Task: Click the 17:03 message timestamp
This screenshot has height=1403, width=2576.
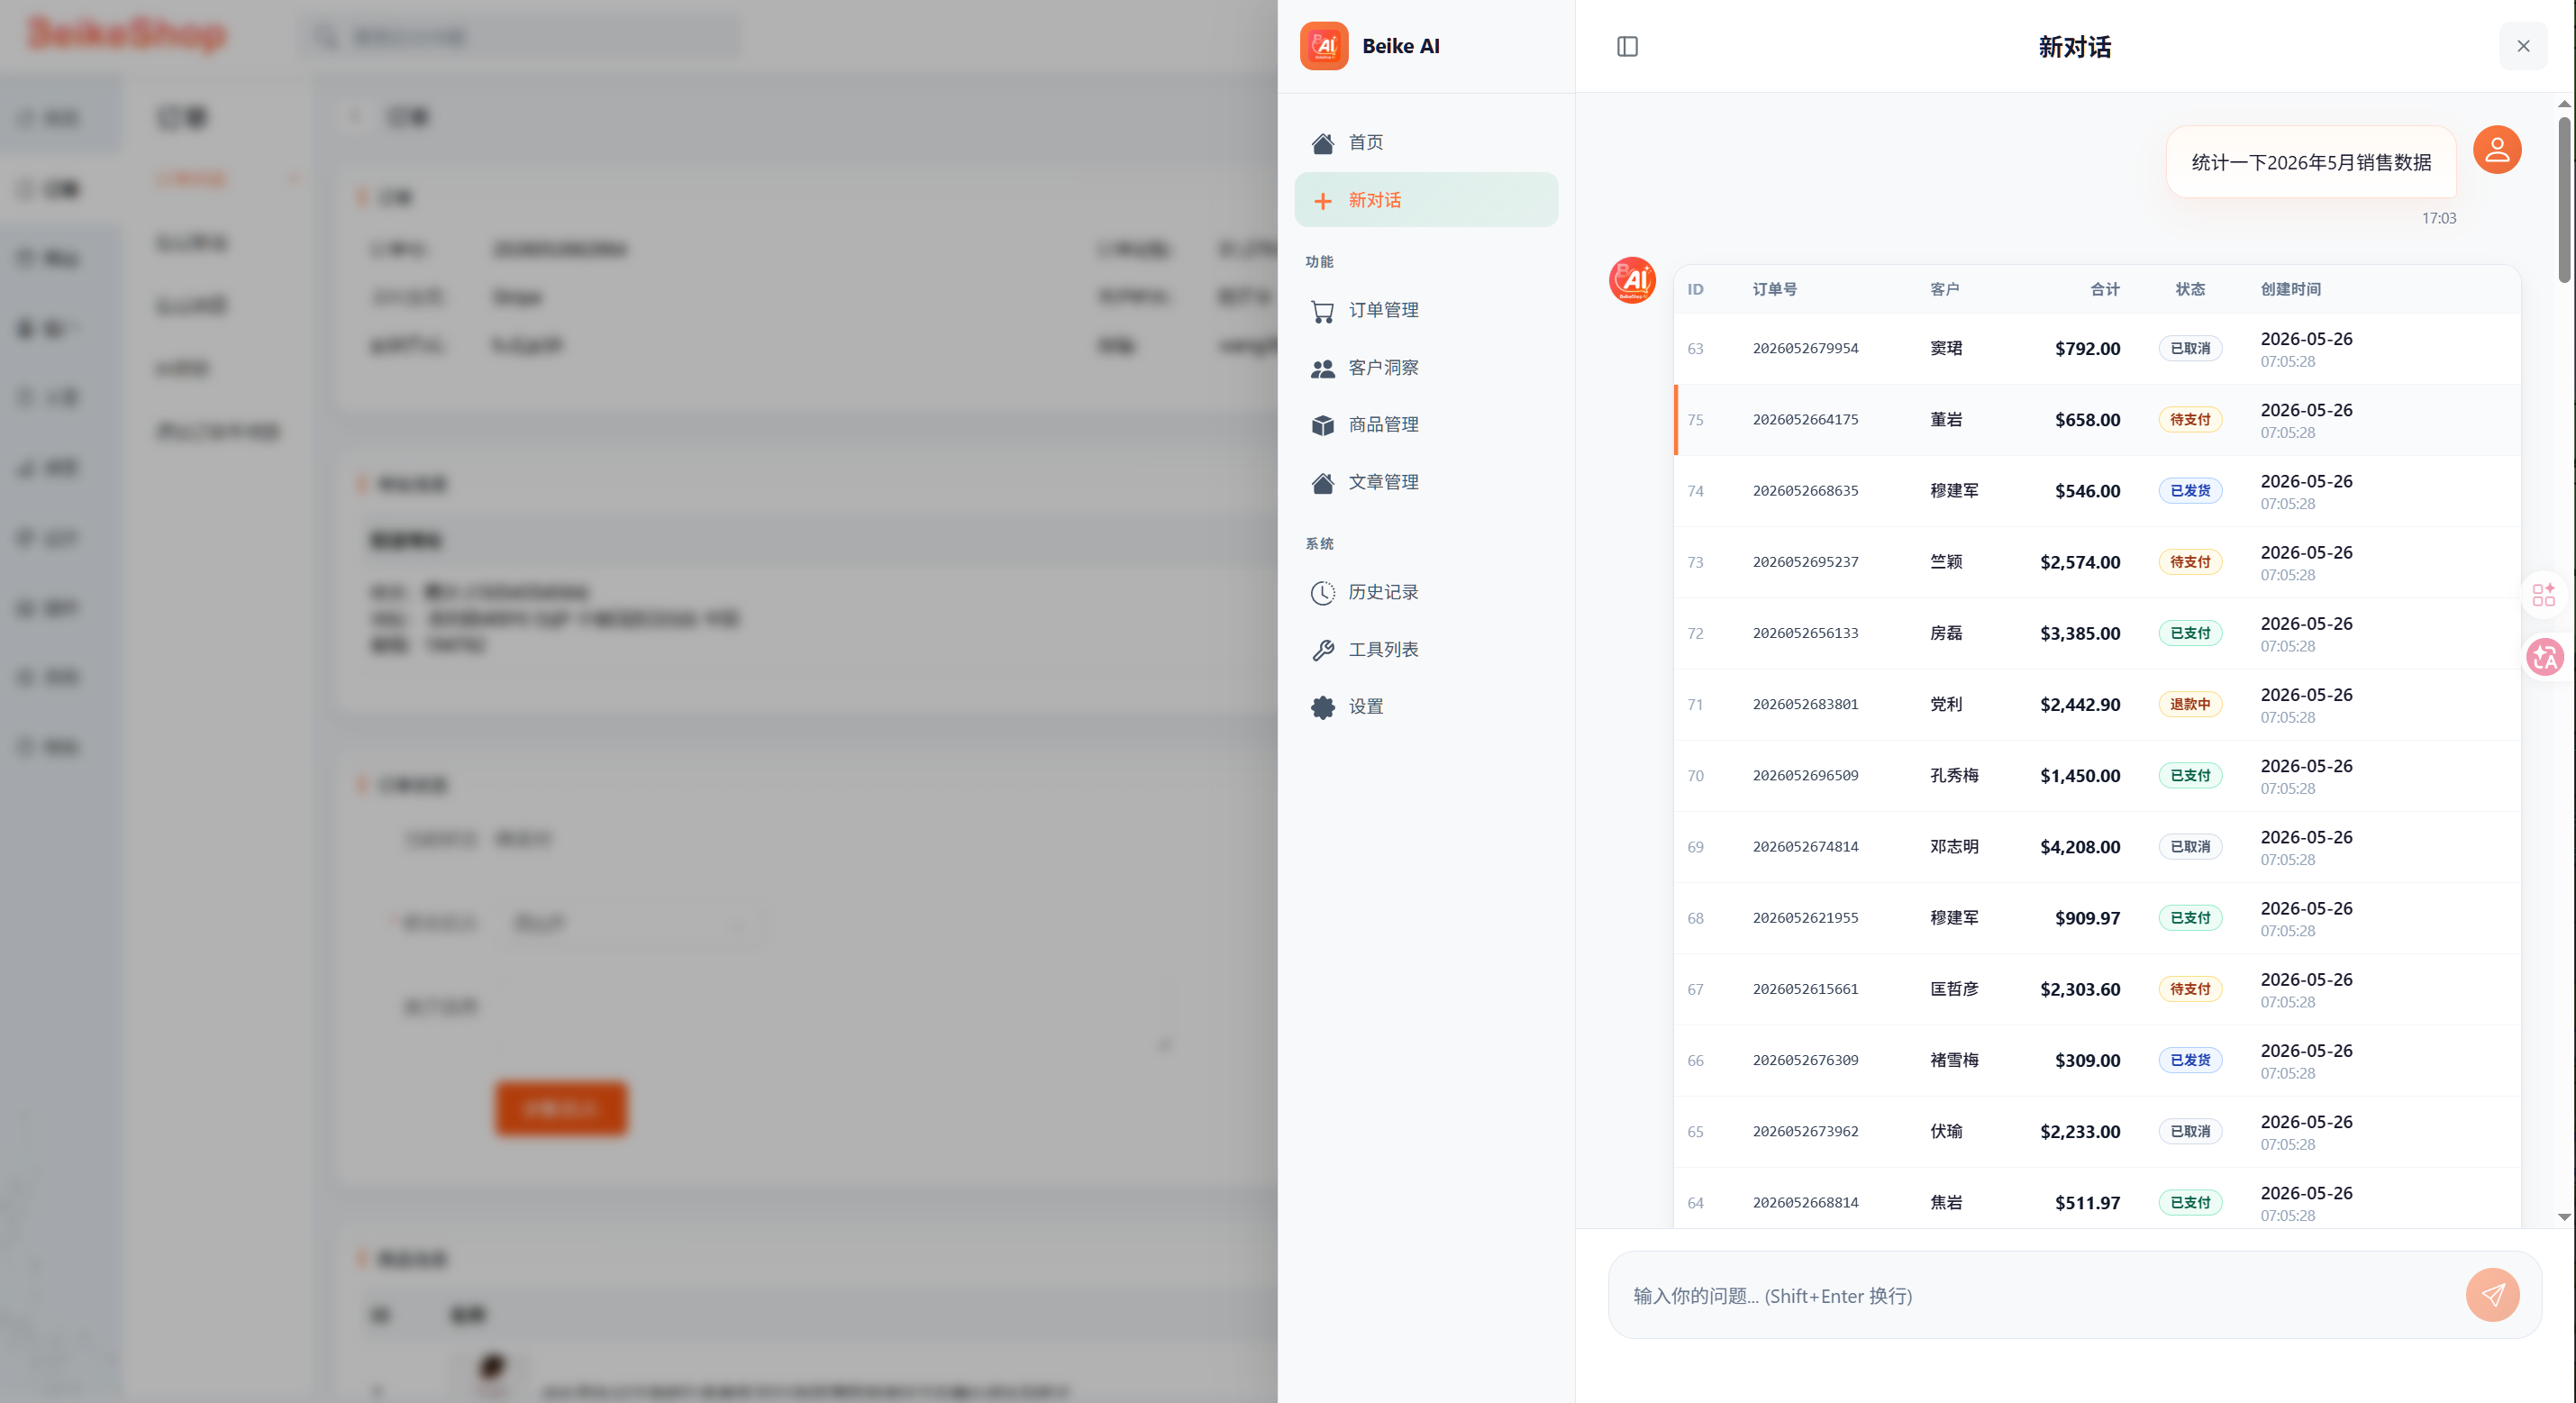Action: pyautogui.click(x=2438, y=218)
